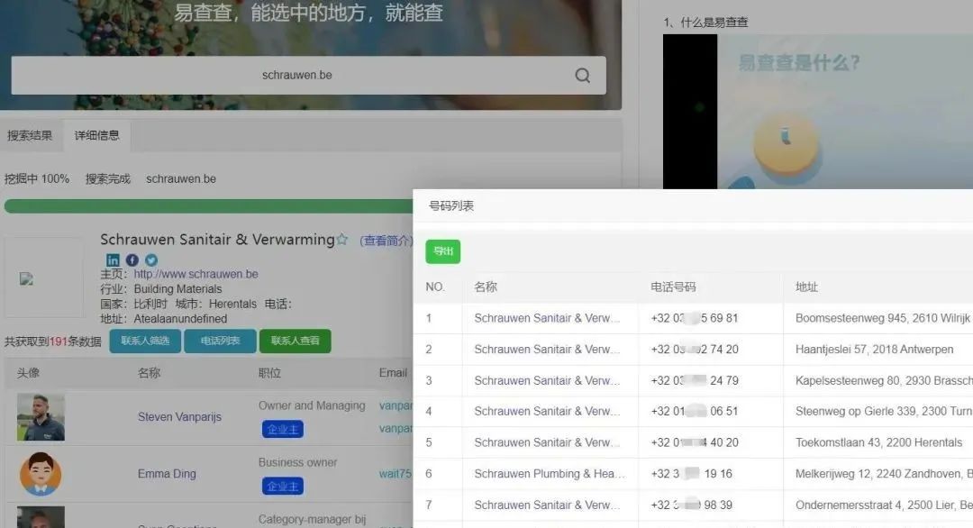Click 企业主 tag under Steven Vanparijs
Viewport: 973px width, 528px height.
pos(282,430)
